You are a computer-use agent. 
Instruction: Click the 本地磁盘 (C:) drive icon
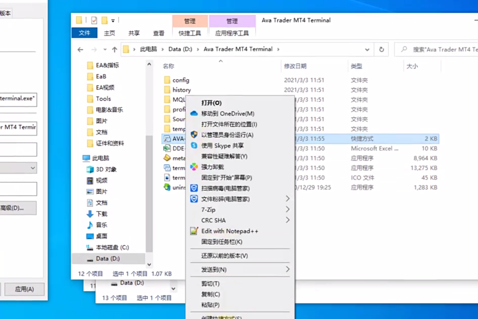(90, 248)
